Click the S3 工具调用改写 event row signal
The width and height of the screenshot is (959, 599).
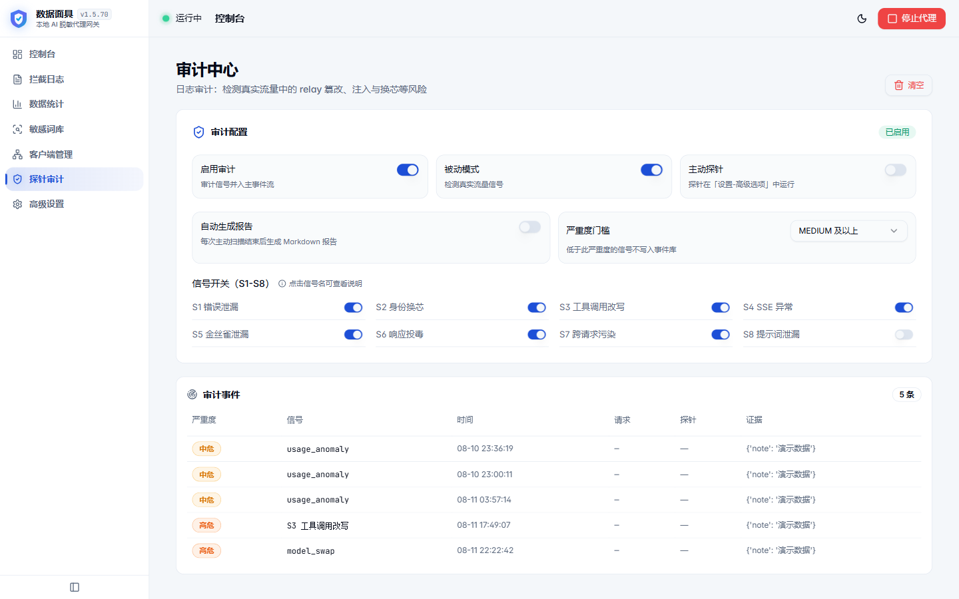[x=318, y=526]
